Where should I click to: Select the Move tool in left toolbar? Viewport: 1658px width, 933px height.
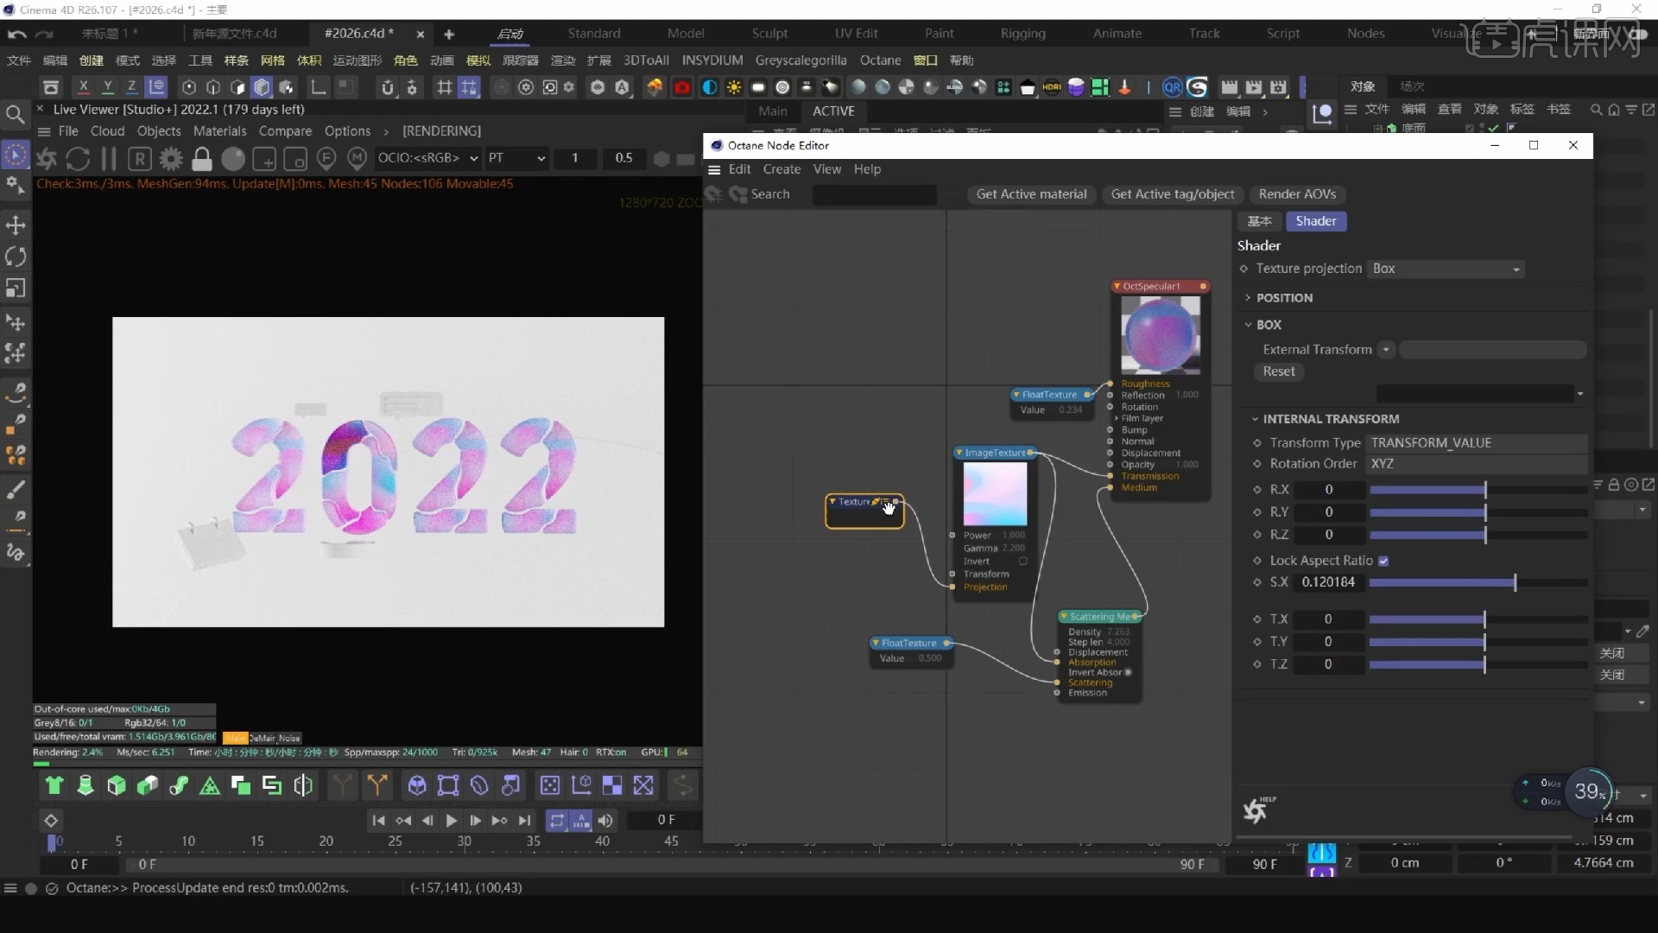pos(16,225)
